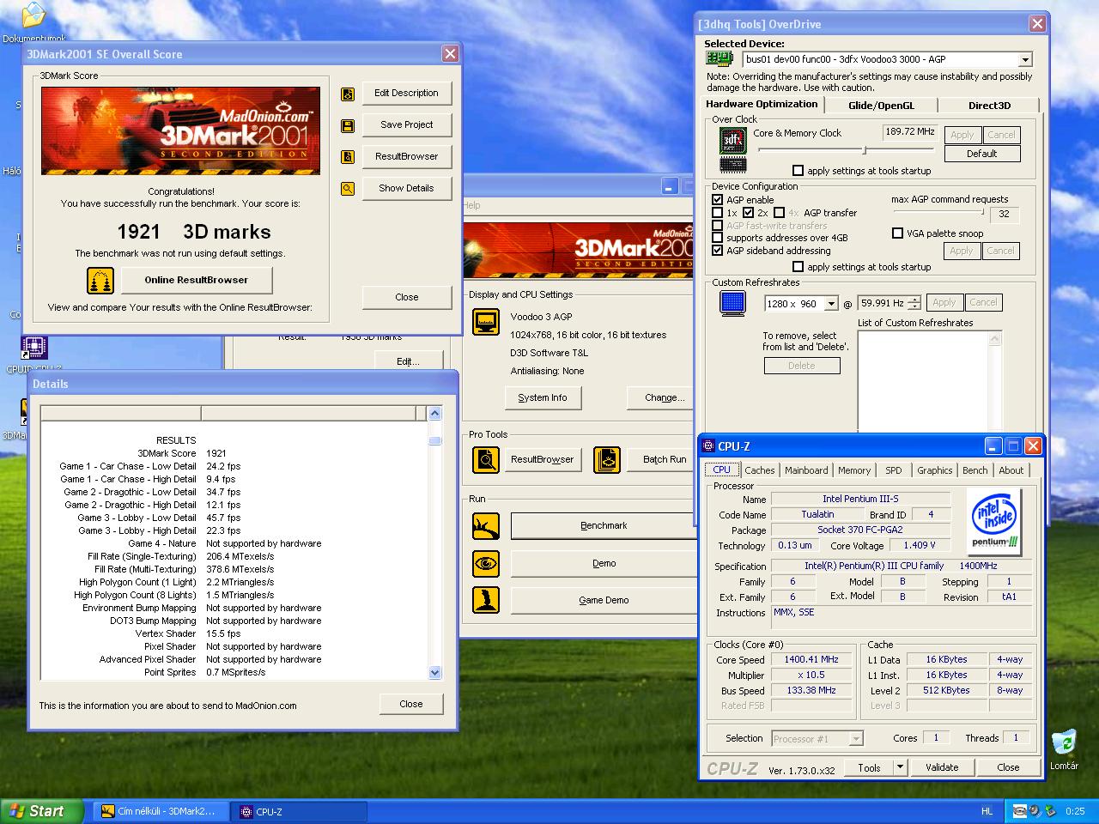The image size is (1099, 824).
Task: Click the Benchmark button
Action: coord(604,526)
